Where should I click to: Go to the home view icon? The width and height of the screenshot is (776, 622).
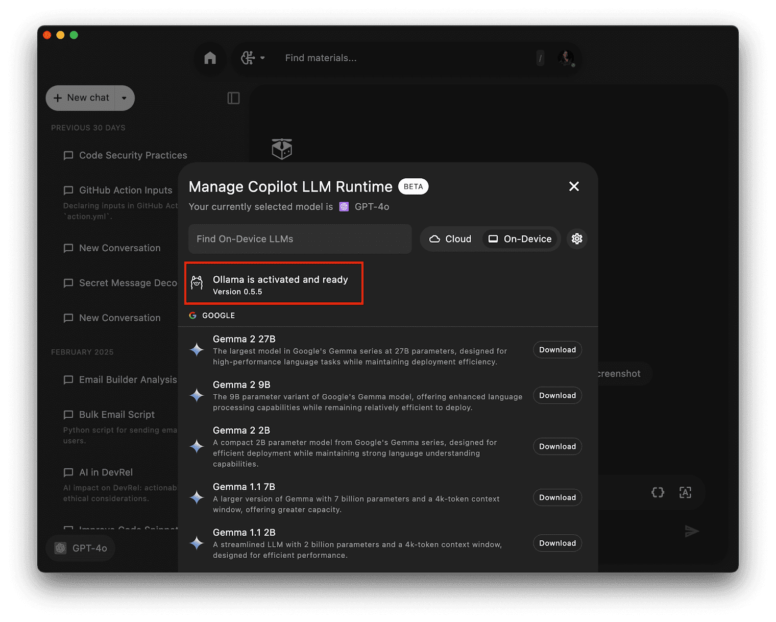point(210,58)
